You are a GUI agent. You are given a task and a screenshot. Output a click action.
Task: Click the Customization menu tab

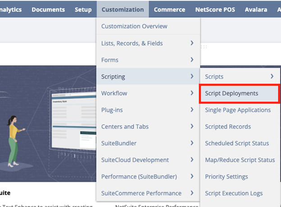pyautogui.click(x=123, y=9)
